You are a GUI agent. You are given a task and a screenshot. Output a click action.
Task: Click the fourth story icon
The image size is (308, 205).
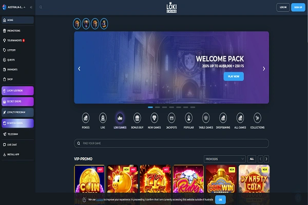click(104, 24)
